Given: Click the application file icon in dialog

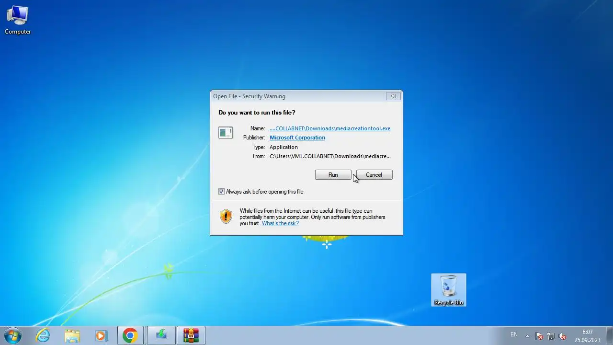Looking at the screenshot, I should pyautogui.click(x=226, y=132).
